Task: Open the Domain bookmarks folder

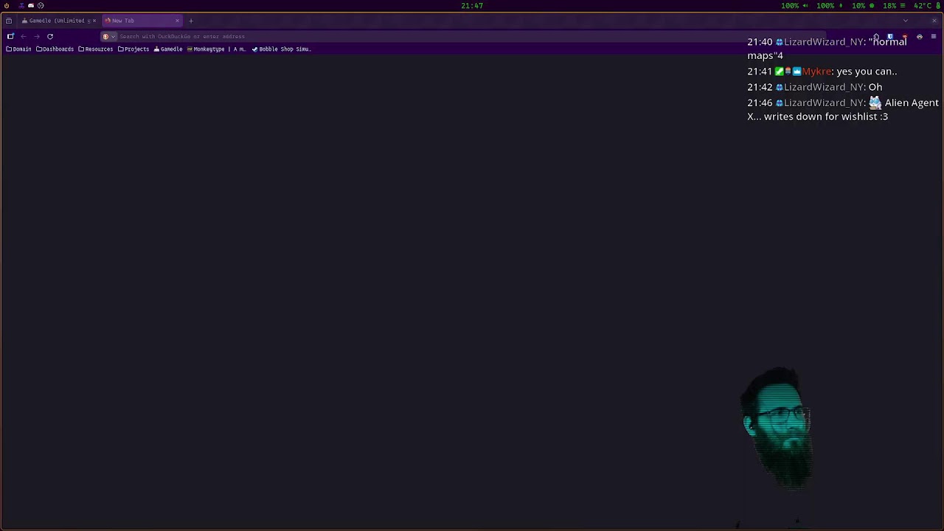Action: point(18,49)
